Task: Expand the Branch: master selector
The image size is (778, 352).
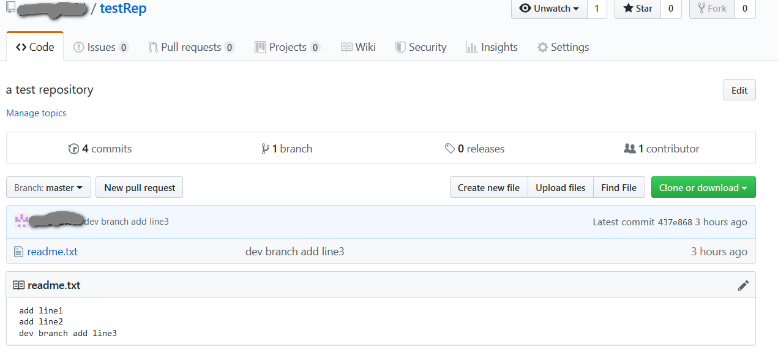Action: 48,188
